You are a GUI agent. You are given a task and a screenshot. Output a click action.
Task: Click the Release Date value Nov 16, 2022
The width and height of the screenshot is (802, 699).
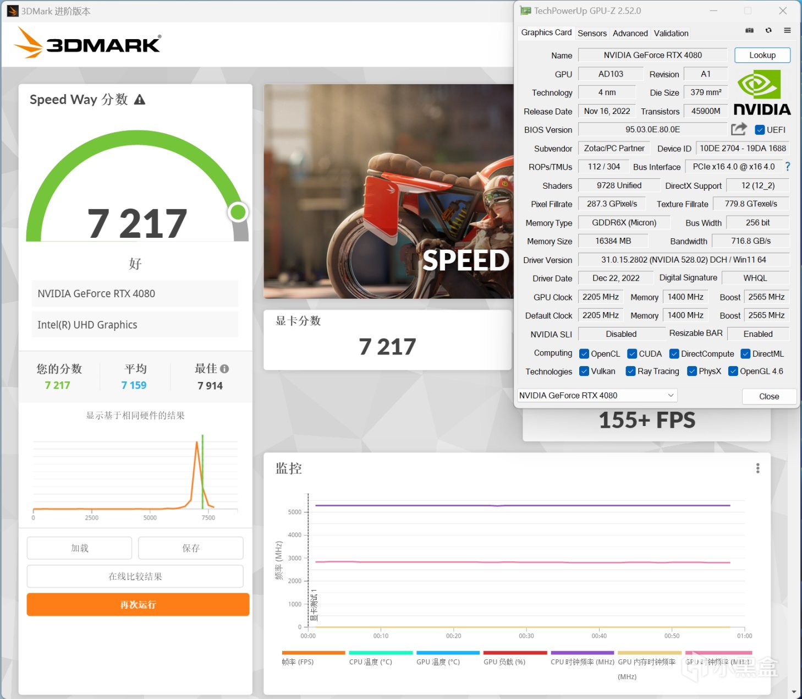point(607,111)
